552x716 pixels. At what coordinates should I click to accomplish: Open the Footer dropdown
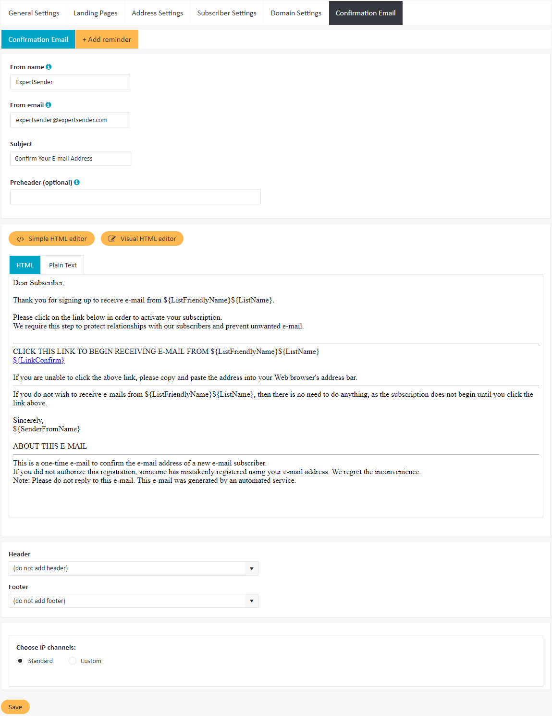[134, 601]
